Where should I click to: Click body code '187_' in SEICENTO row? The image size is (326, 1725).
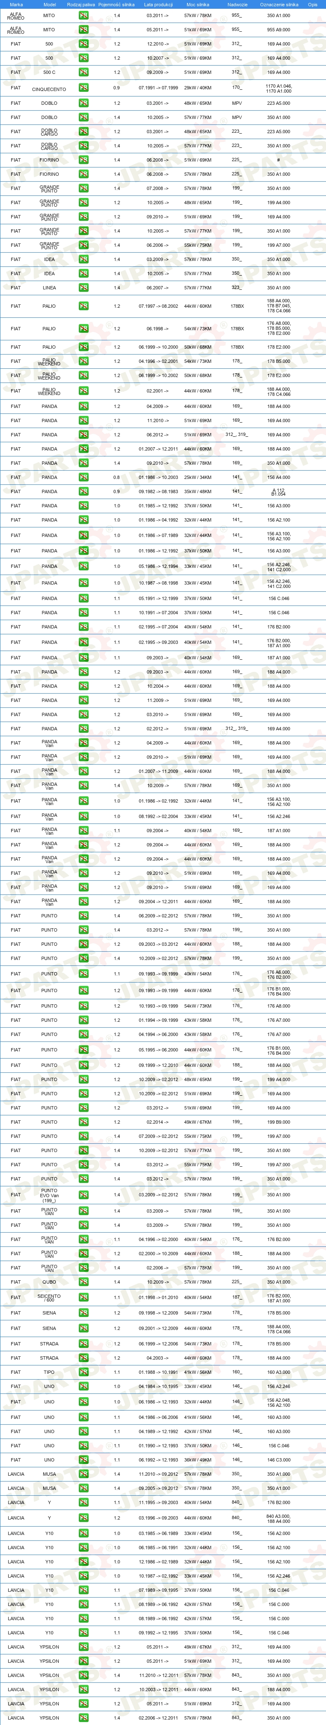point(237,1297)
